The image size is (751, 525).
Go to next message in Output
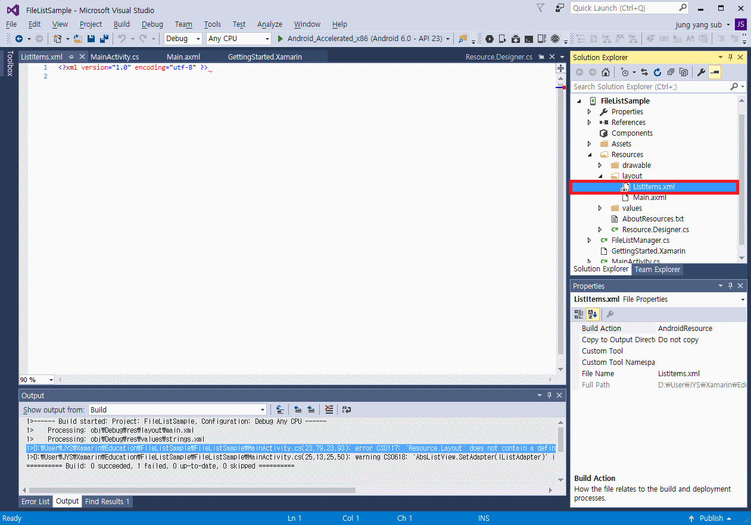point(311,410)
